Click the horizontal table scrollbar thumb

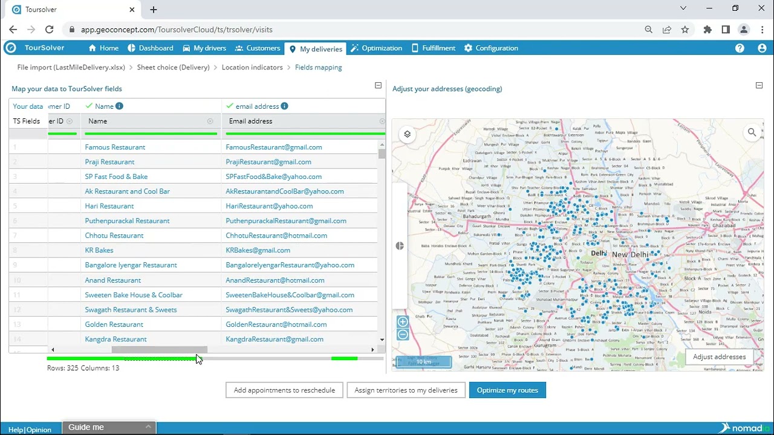(x=160, y=350)
